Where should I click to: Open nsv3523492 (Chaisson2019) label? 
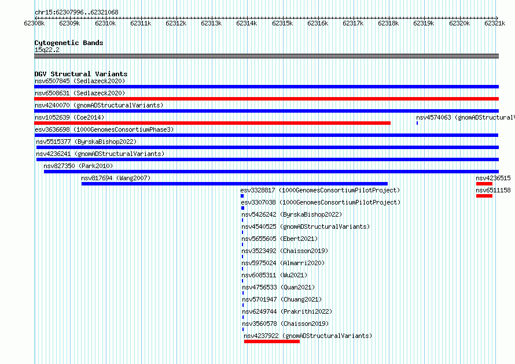285,251
